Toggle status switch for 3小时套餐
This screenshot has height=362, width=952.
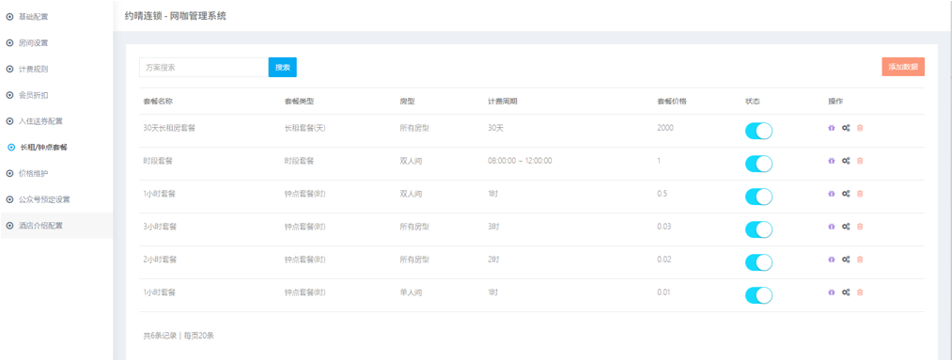[x=759, y=229]
